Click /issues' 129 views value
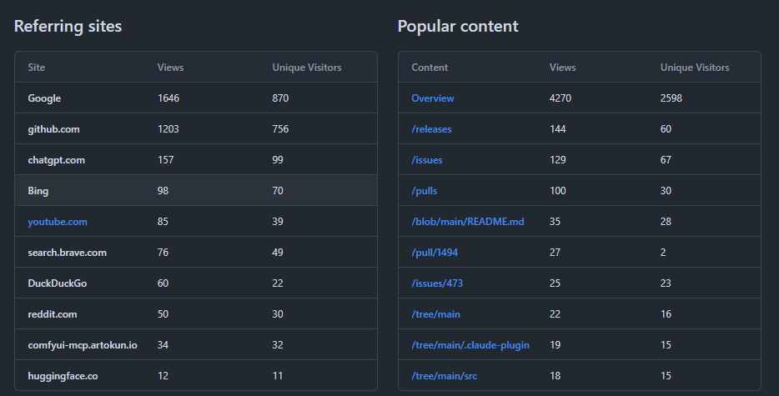 point(557,160)
